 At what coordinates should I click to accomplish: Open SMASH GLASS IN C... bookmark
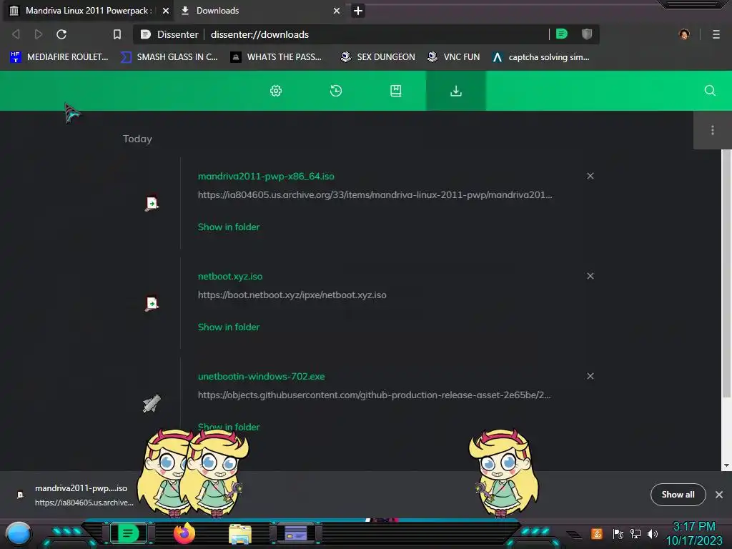point(169,57)
